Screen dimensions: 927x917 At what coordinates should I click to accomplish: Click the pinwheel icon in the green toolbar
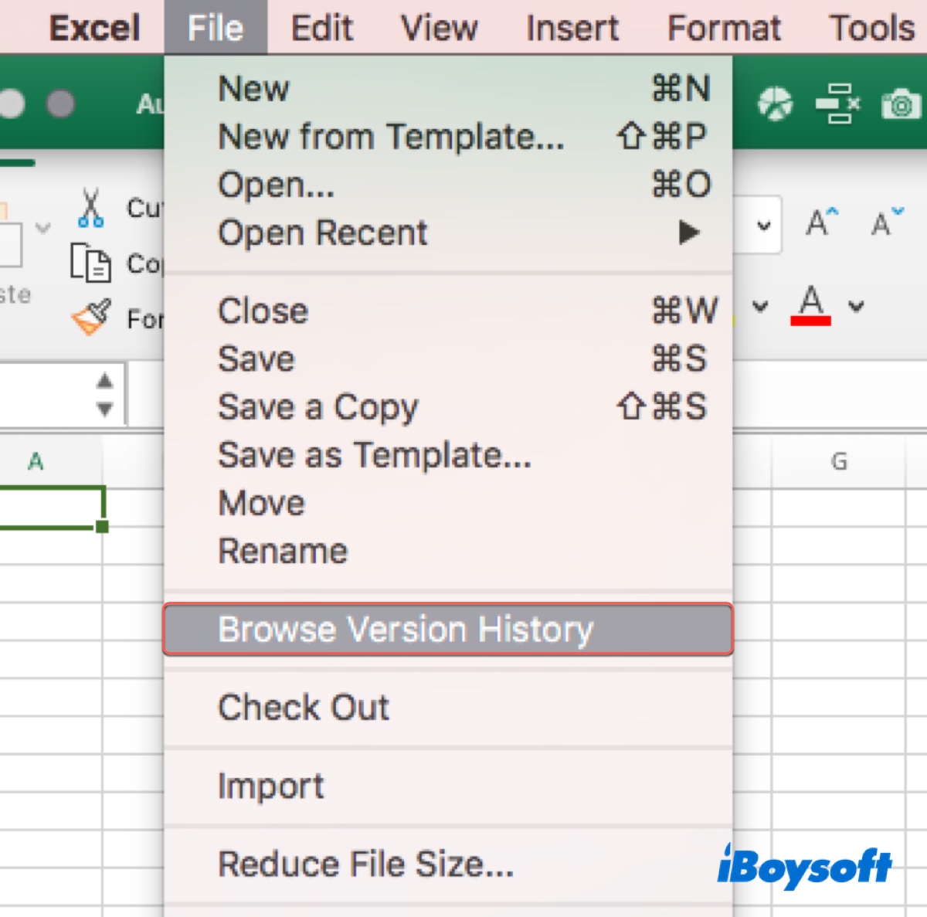[x=775, y=104]
